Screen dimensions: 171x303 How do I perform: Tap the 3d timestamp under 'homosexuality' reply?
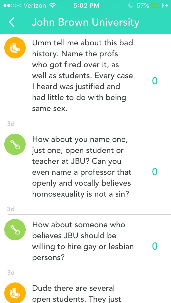[x=11, y=209]
